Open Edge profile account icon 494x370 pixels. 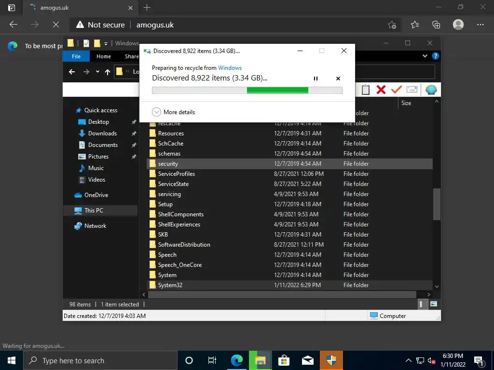[458, 25]
